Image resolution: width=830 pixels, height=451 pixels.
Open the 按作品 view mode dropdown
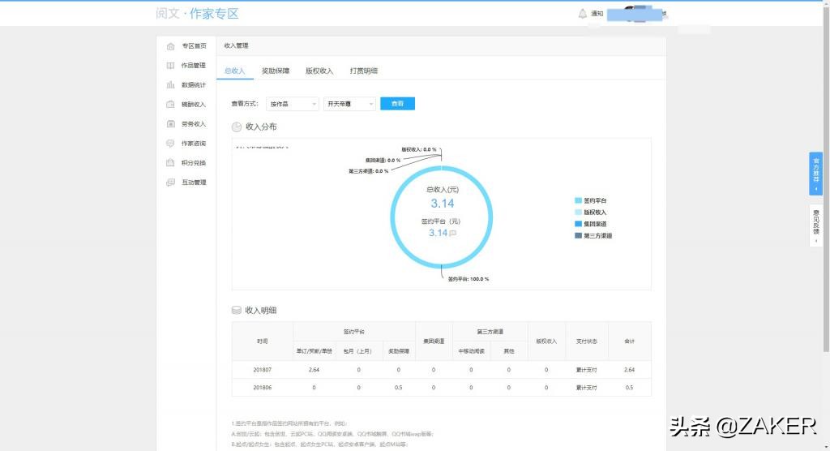(x=292, y=104)
